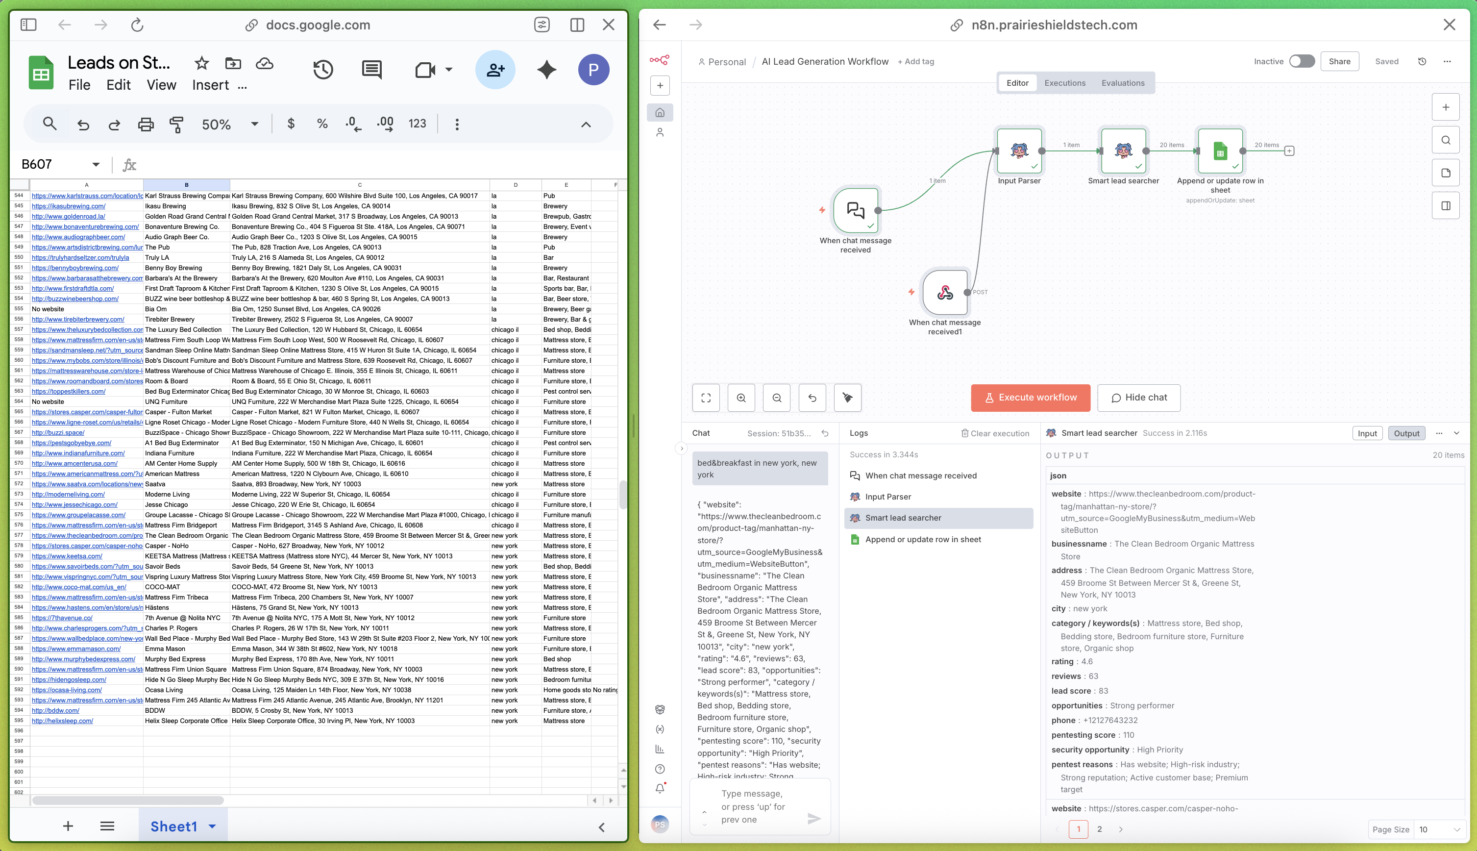Open version history clock icon in Sheets
1477x851 pixels.
323,70
